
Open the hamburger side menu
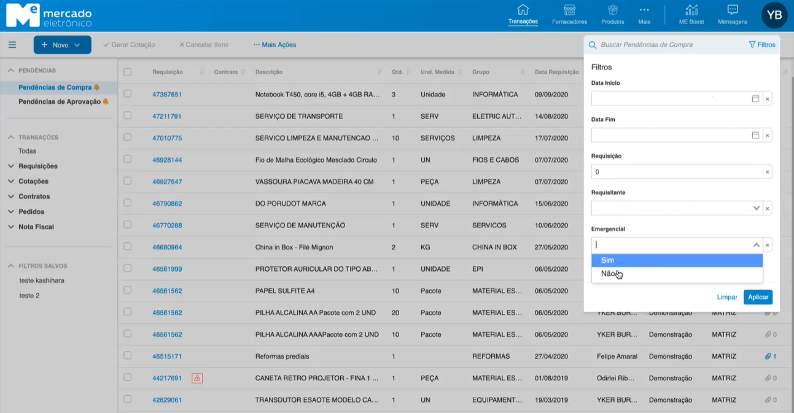click(x=12, y=45)
